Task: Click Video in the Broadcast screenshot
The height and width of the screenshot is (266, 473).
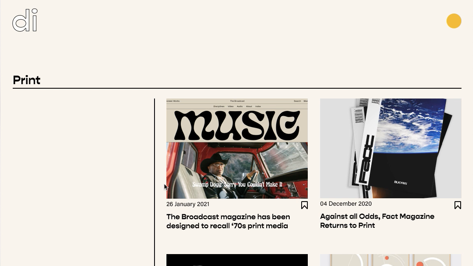Action: pyautogui.click(x=231, y=106)
